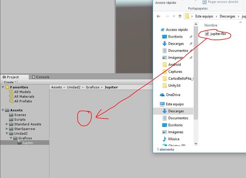This screenshot has width=246, height=178.
Task: Expand the StarSparrow folder
Action: [7, 129]
